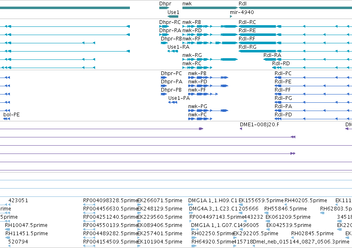The height and width of the screenshot is (248, 352).
Task: Select EST RP004098328.5prime feature
Action: click(x=89, y=205)
